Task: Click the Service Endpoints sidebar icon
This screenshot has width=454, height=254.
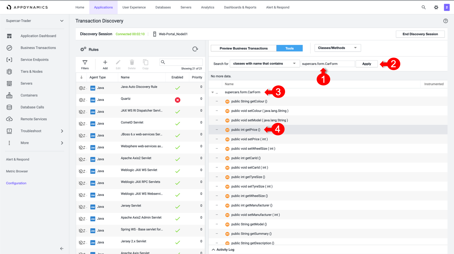Action: pos(9,60)
